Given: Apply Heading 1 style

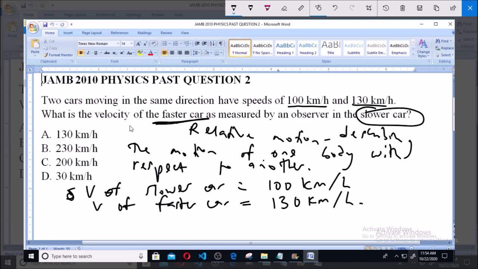Looking at the screenshot, I should (285, 48).
